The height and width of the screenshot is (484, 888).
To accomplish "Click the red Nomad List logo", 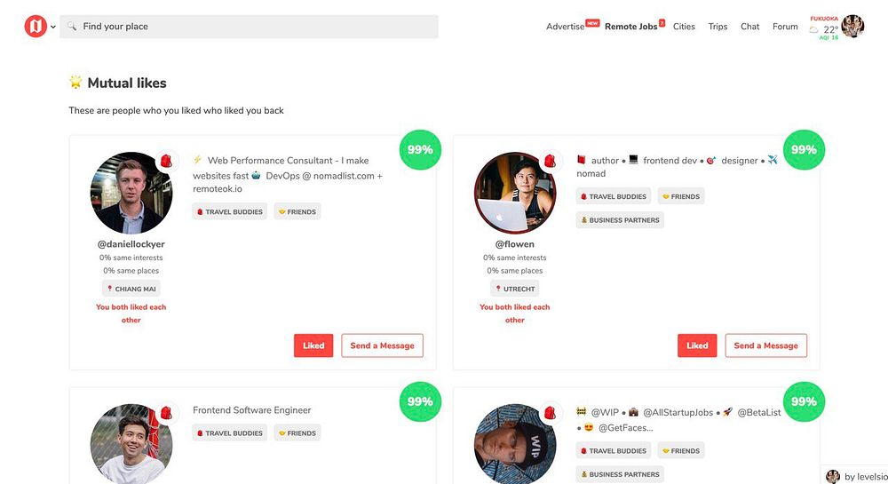I will tap(36, 26).
